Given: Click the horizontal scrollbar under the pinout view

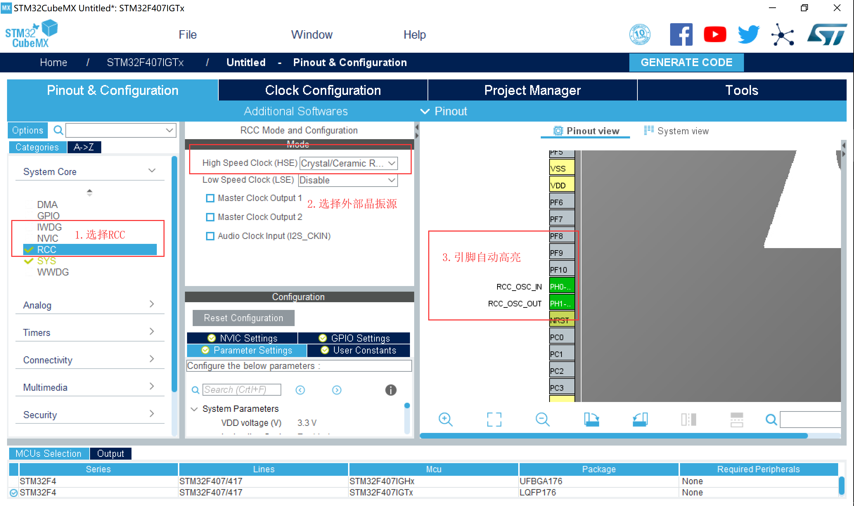Looking at the screenshot, I should coord(613,436).
